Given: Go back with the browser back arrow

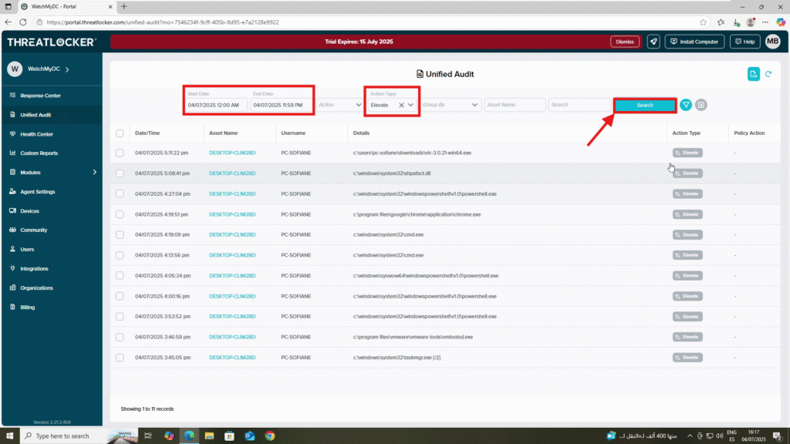Looking at the screenshot, I should tap(8, 22).
